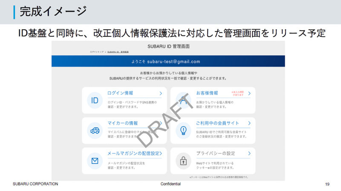Click the description メールマガジンの配信状況を
341x191 pixels.
[x=126, y=163]
